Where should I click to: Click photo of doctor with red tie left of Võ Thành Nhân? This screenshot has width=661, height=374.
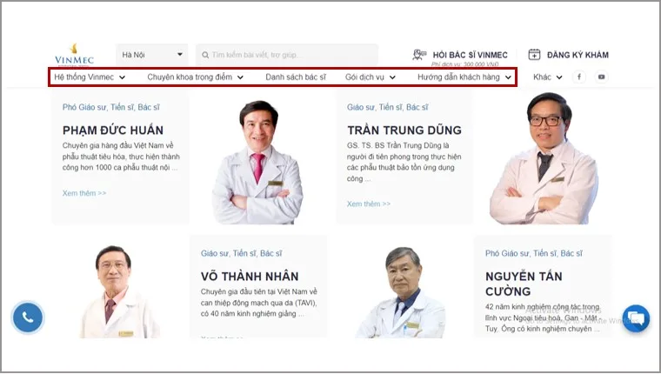pos(119,291)
